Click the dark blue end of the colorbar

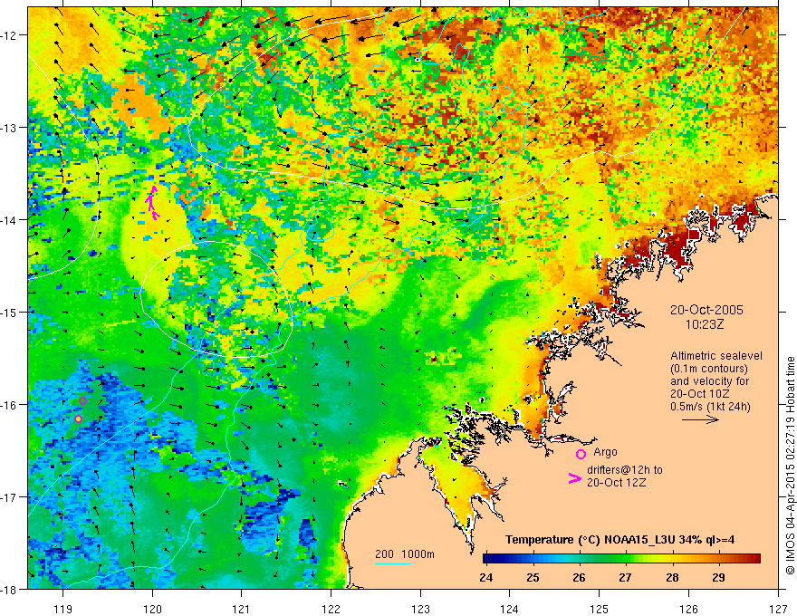coord(489,559)
